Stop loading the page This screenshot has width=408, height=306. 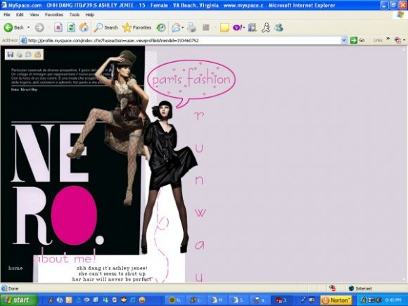click(x=58, y=27)
